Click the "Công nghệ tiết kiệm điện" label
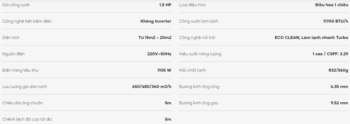Image resolution: width=350 pixels, height=124 pixels. pyautogui.click(x=27, y=21)
